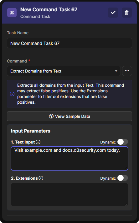Click the Input Parameters heading

click(x=31, y=131)
